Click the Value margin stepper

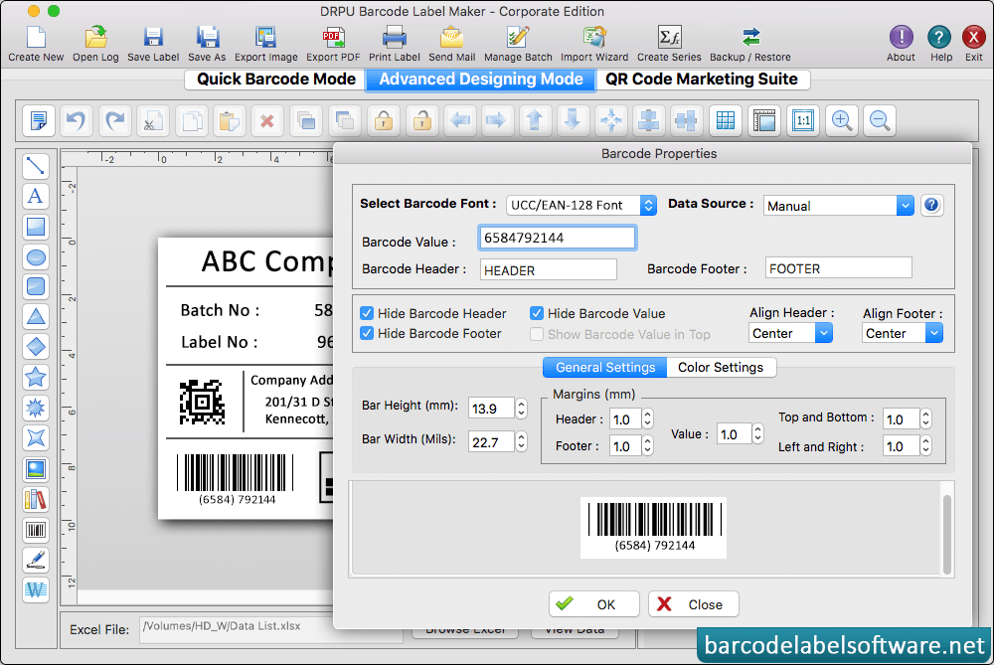click(757, 433)
